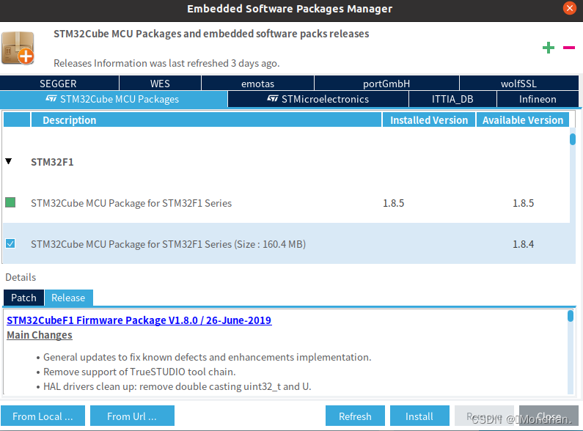The height and width of the screenshot is (431, 583).
Task: Click the From Local ... button
Action: [43, 416]
